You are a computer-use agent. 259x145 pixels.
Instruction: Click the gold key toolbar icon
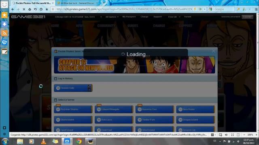click(238, 9)
